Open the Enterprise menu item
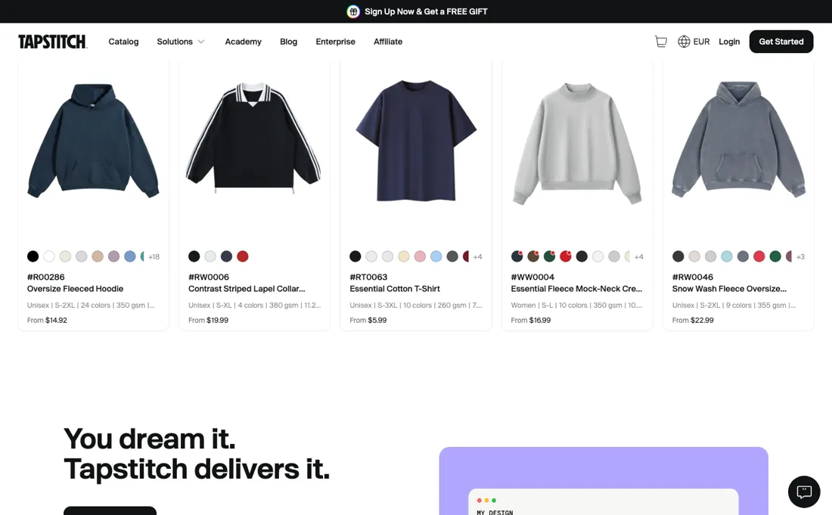The width and height of the screenshot is (832, 515). coord(335,42)
